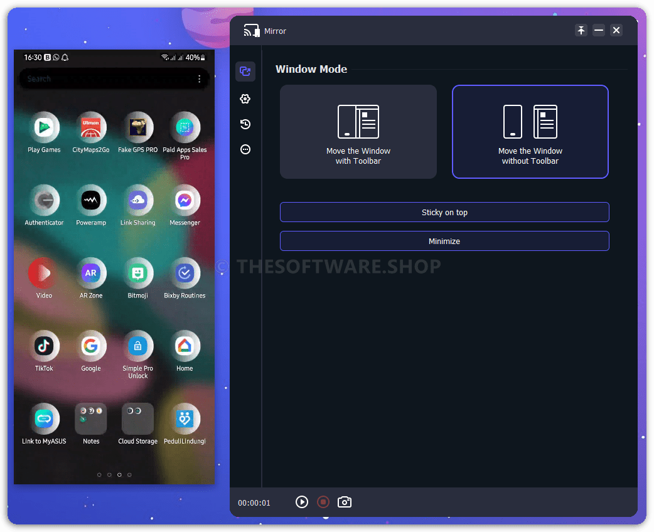Open Authenticator app
Image resolution: width=654 pixels, height=532 pixels.
coord(44,201)
